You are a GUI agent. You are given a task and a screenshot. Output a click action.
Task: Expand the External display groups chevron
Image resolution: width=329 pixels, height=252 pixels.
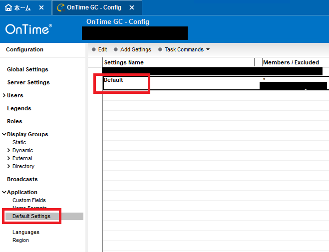click(x=8, y=158)
